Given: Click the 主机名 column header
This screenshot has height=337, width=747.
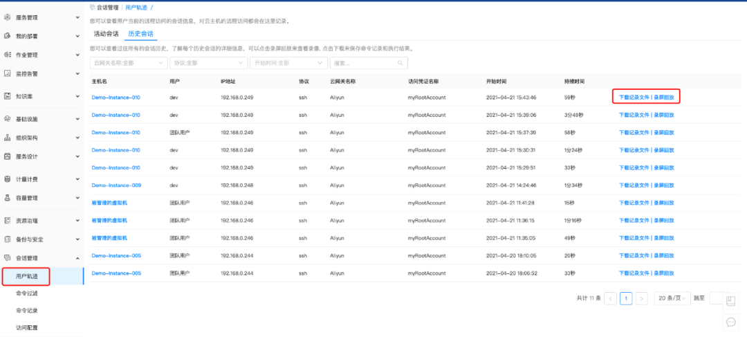Looking at the screenshot, I should pyautogui.click(x=99, y=82).
